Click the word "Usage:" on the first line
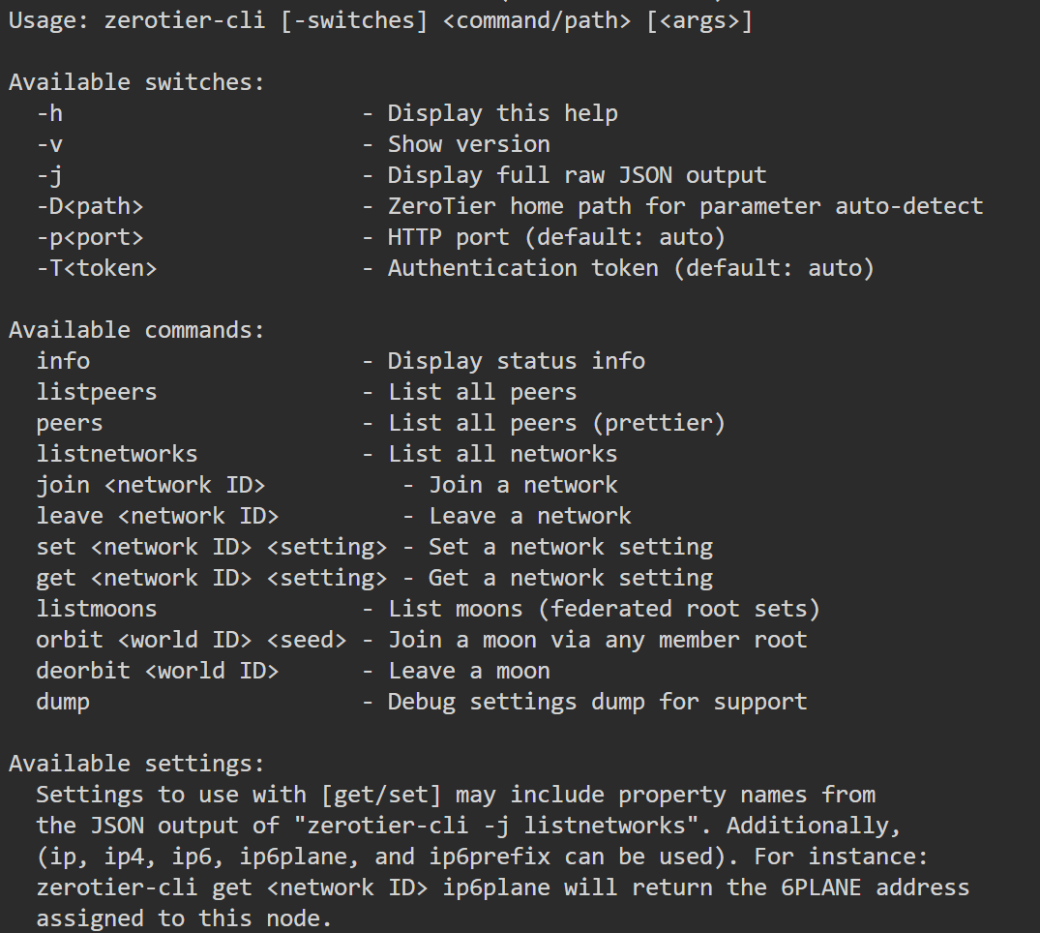The image size is (1040, 933). (49, 20)
